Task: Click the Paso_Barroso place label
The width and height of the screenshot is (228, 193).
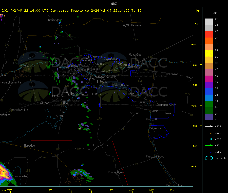Action: [155, 156]
